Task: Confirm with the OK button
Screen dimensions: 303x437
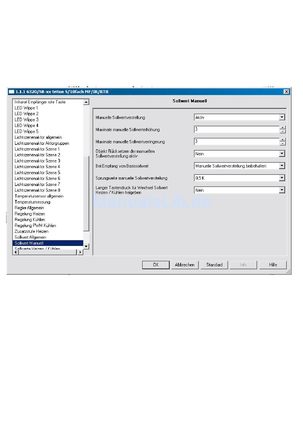Action: coord(156,265)
